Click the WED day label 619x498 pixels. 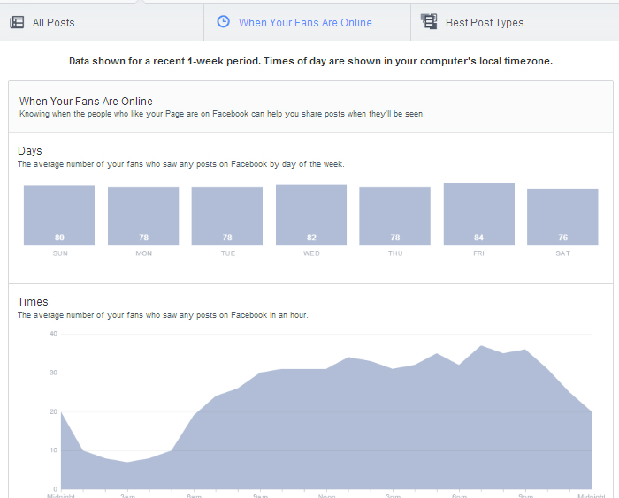tap(311, 253)
